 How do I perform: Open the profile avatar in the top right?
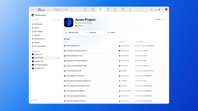click(x=166, y=10)
